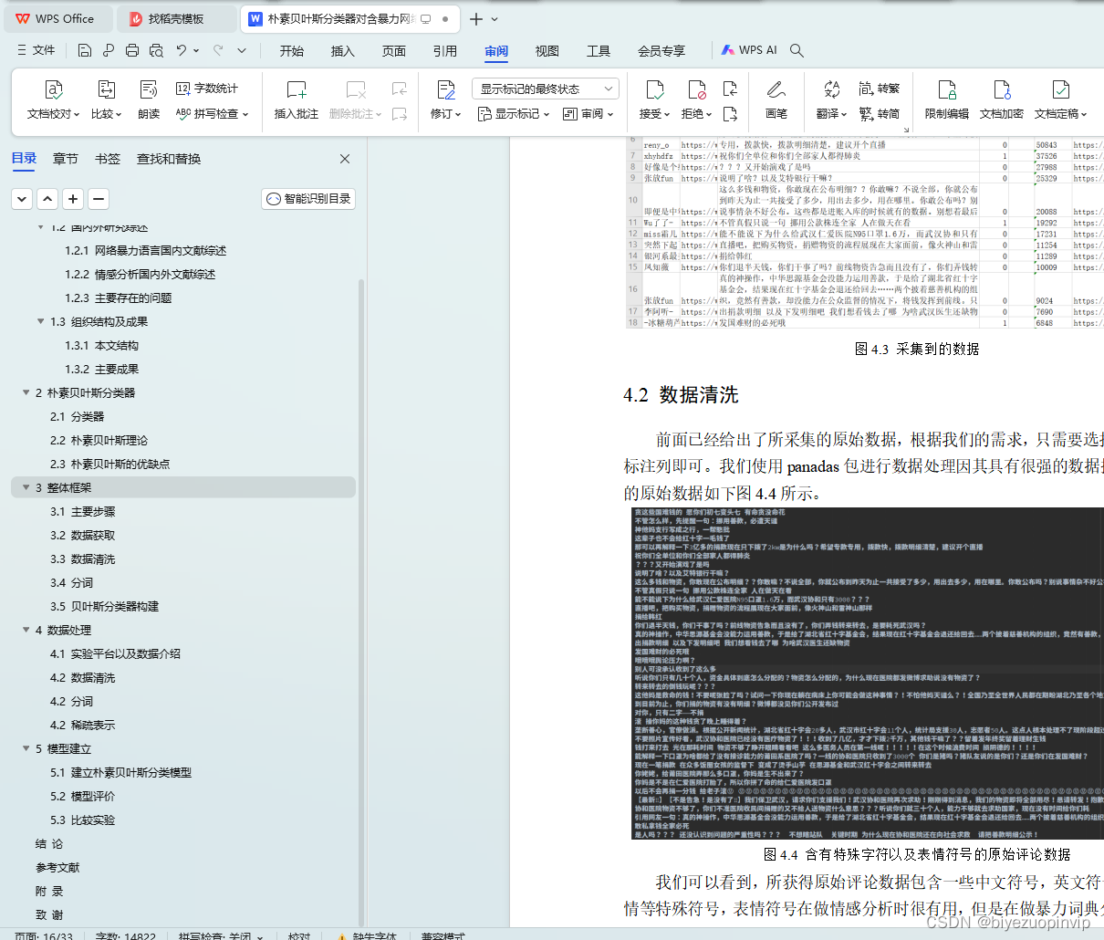The height and width of the screenshot is (940, 1104).
Task: Select the 朗读 read aloud tool
Action: point(149,100)
